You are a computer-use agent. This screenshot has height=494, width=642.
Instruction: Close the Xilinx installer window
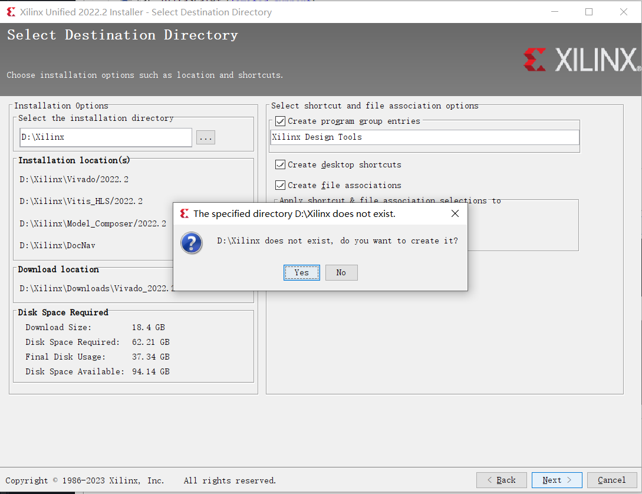(624, 12)
